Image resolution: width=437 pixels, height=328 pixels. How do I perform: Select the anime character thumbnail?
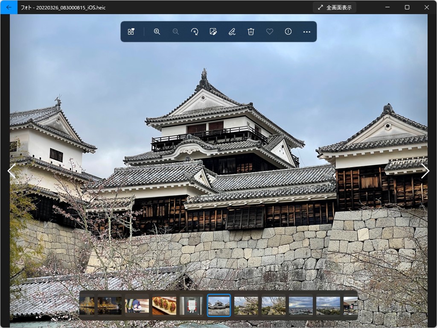(x=137, y=305)
